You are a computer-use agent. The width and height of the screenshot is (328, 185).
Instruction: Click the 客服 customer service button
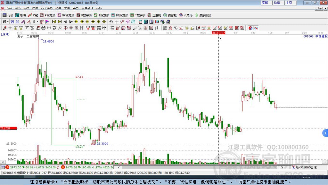(x=265, y=3)
